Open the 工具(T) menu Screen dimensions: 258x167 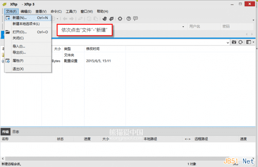point(71,11)
